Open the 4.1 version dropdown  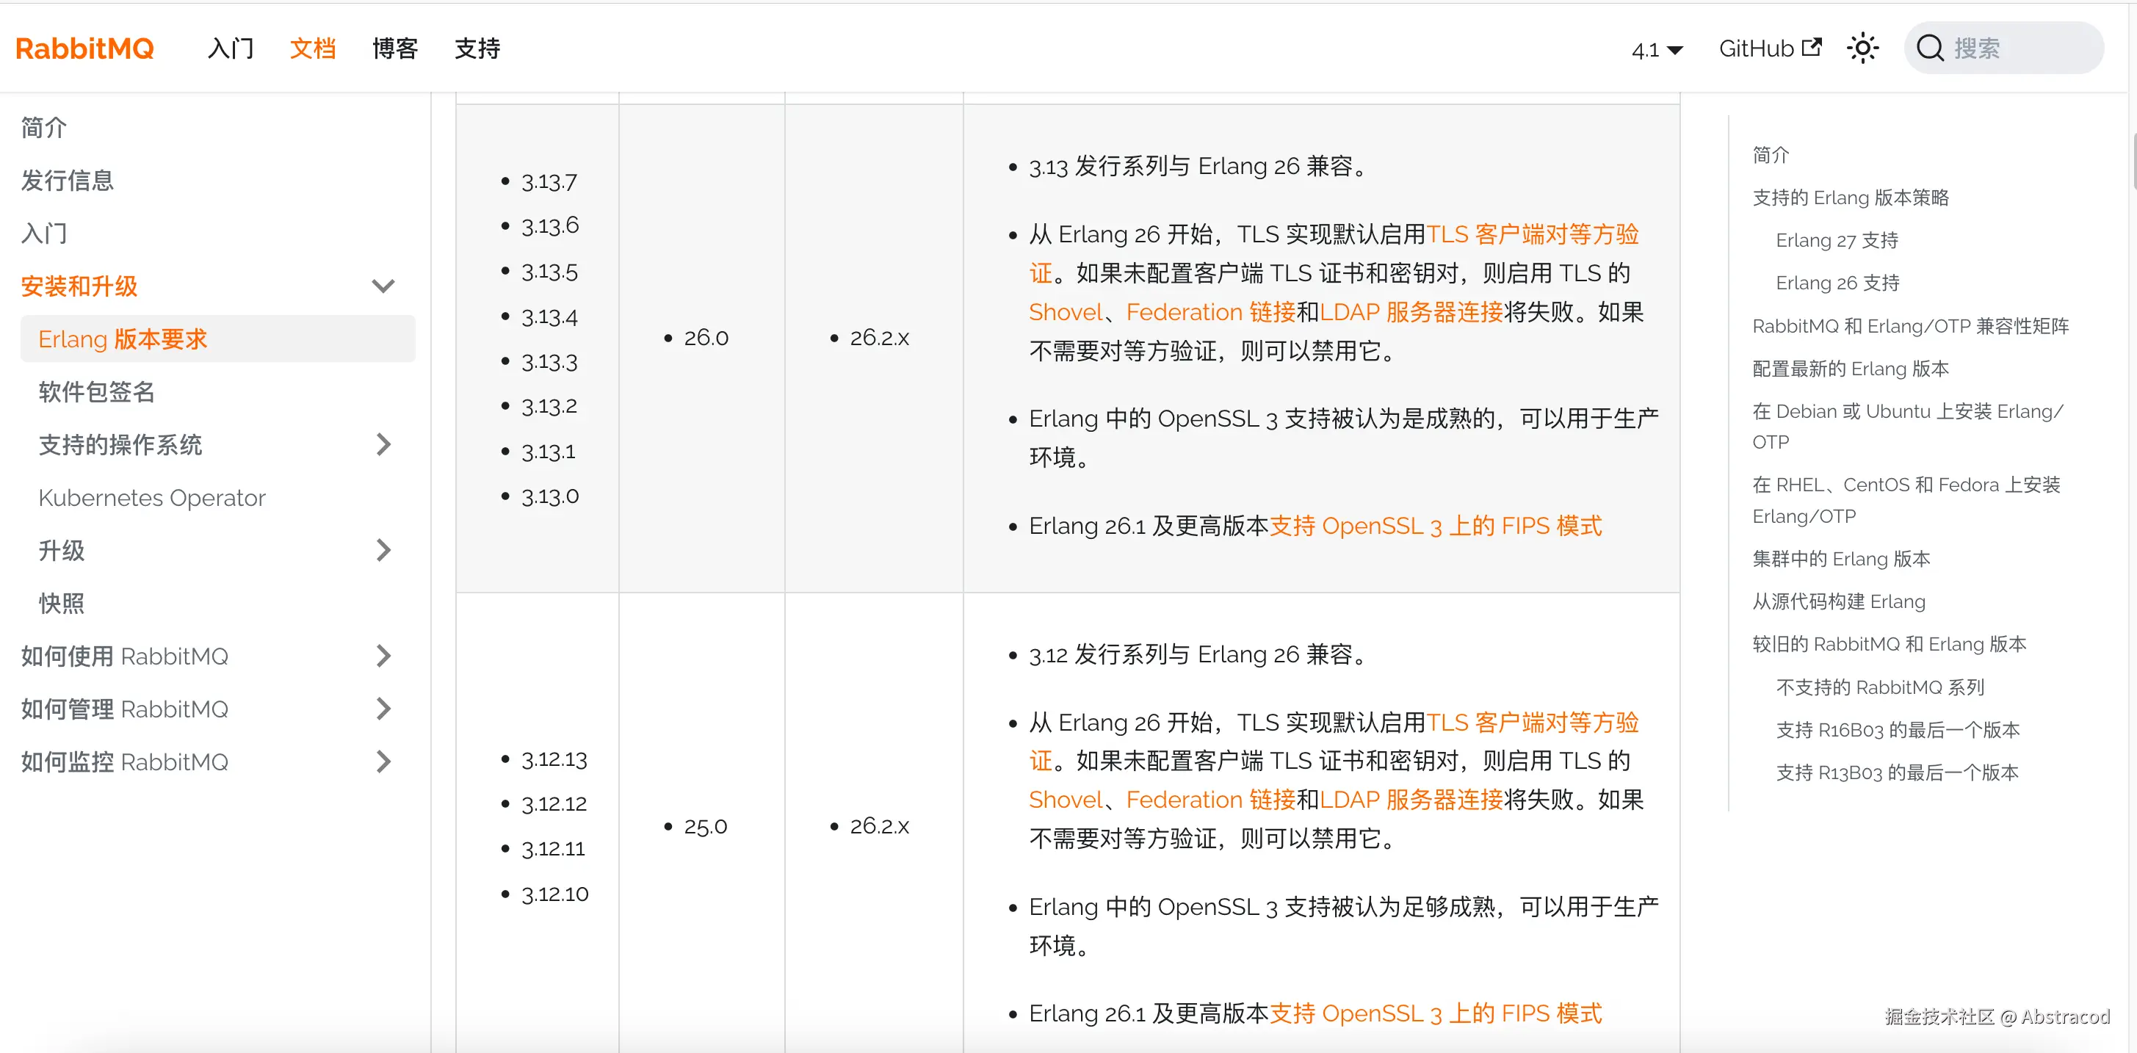click(1657, 50)
